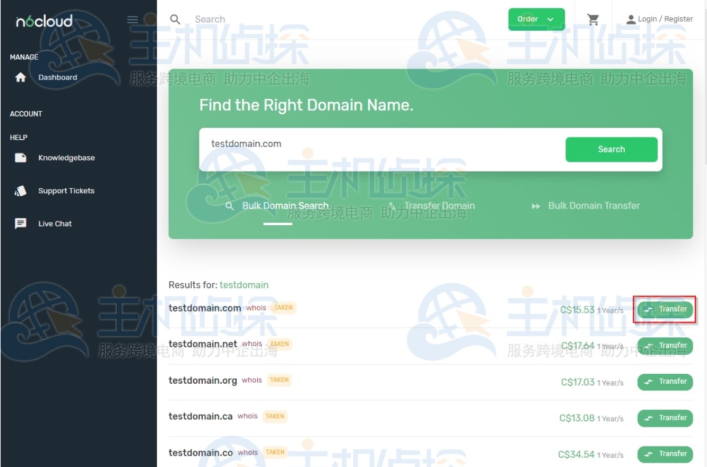The image size is (707, 467).
Task: Click 'Results for: testdomain' text
Action: (x=218, y=285)
